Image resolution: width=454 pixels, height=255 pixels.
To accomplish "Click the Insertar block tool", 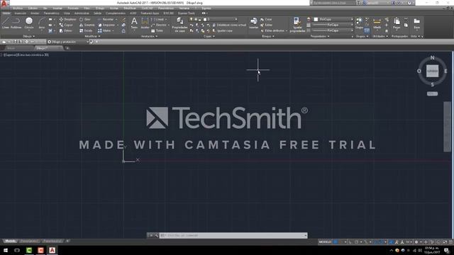I will pyautogui.click(x=254, y=23).
